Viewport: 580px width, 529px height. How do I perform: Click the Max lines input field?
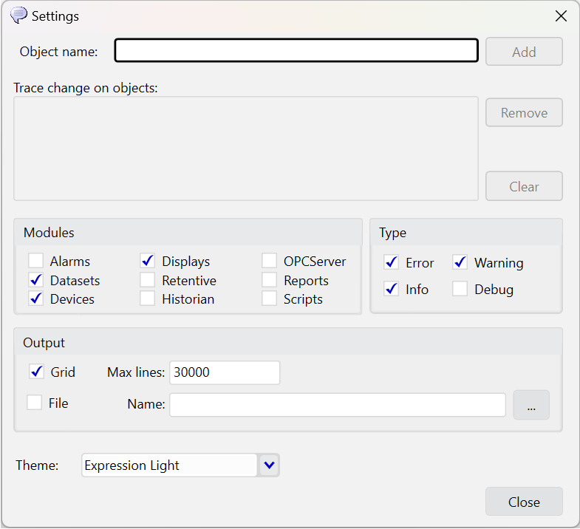225,372
